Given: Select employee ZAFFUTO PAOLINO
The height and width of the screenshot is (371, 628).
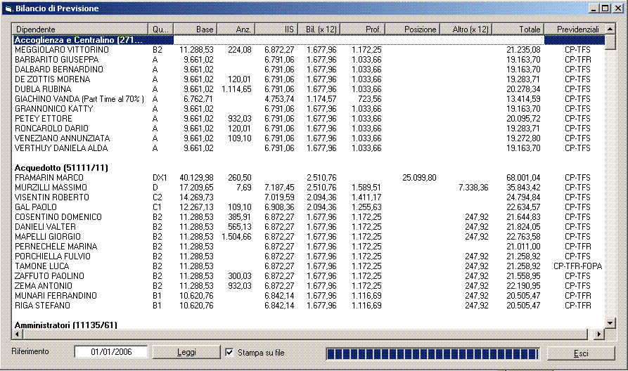Looking at the screenshot, I should (49, 275).
